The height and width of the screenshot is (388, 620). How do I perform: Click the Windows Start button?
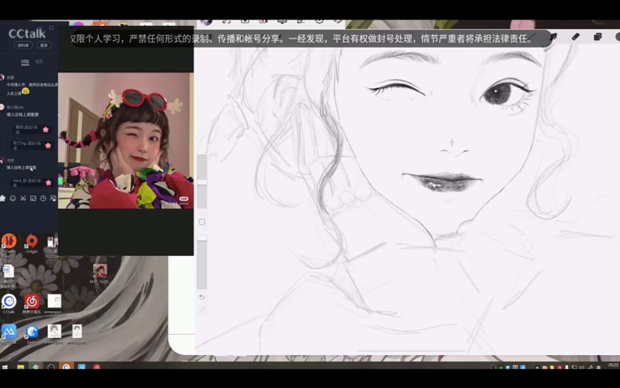click(5, 367)
